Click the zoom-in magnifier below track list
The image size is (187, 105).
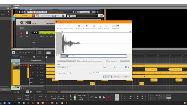point(18,92)
